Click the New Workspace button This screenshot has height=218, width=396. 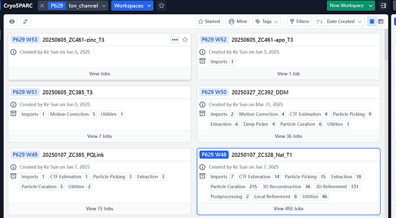(351, 6)
